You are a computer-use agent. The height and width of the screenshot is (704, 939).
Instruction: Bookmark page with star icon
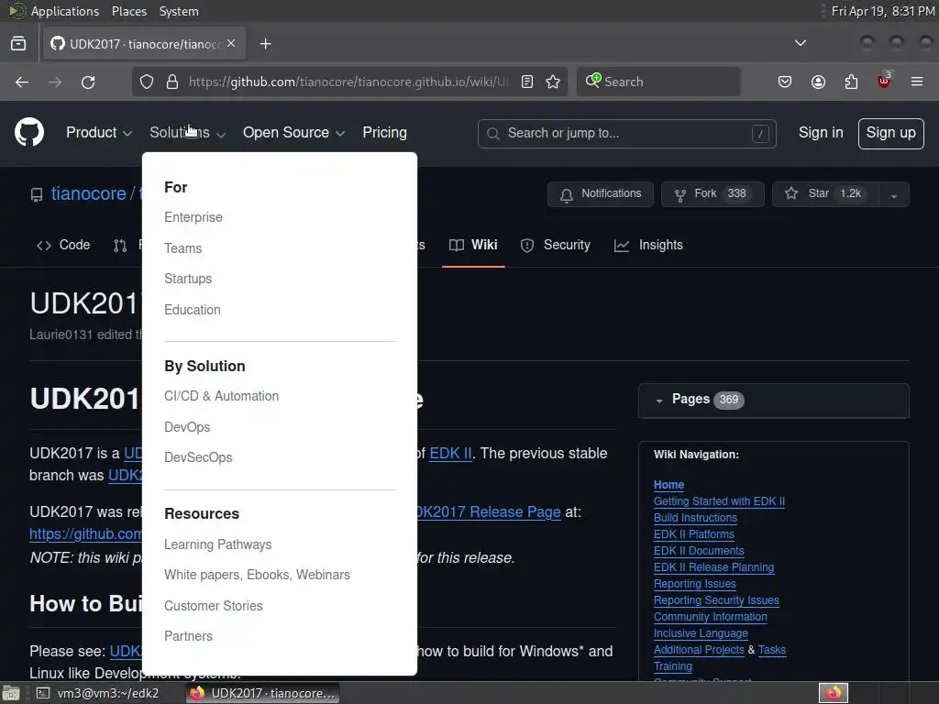[x=553, y=82]
